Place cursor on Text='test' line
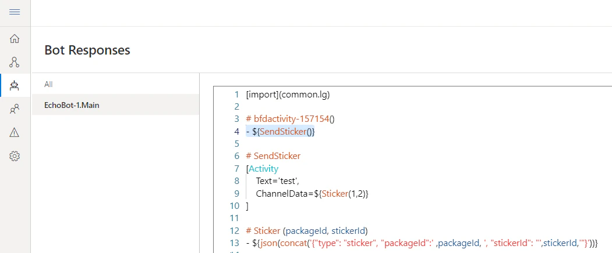 [x=278, y=181]
